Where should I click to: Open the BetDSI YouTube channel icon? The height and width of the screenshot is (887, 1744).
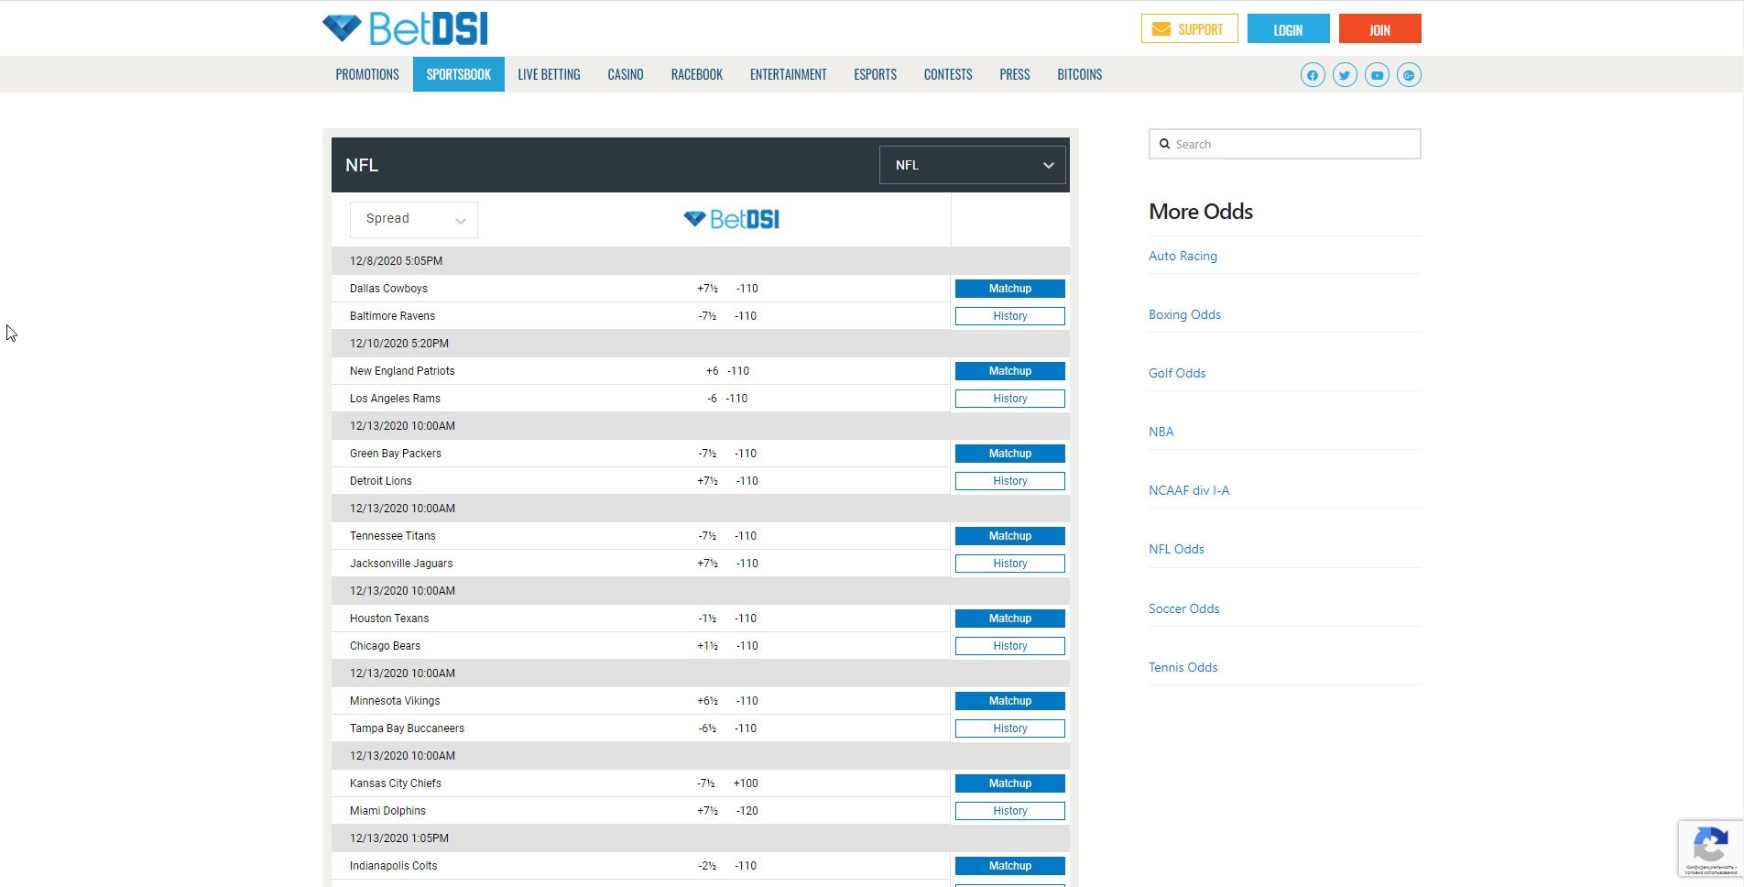pyautogui.click(x=1376, y=75)
